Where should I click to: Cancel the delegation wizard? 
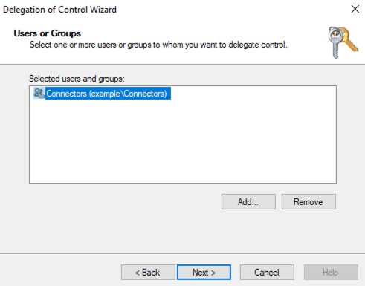pos(267,272)
